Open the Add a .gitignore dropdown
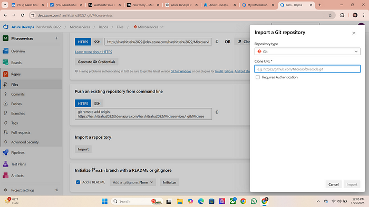 tap(133, 182)
